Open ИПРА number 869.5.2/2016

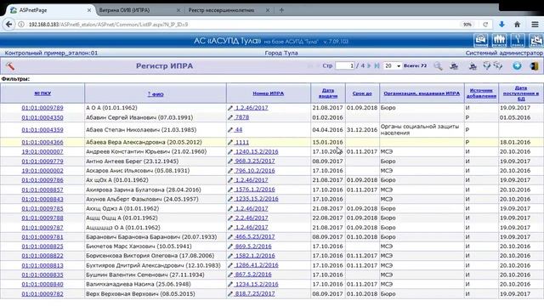(253, 246)
